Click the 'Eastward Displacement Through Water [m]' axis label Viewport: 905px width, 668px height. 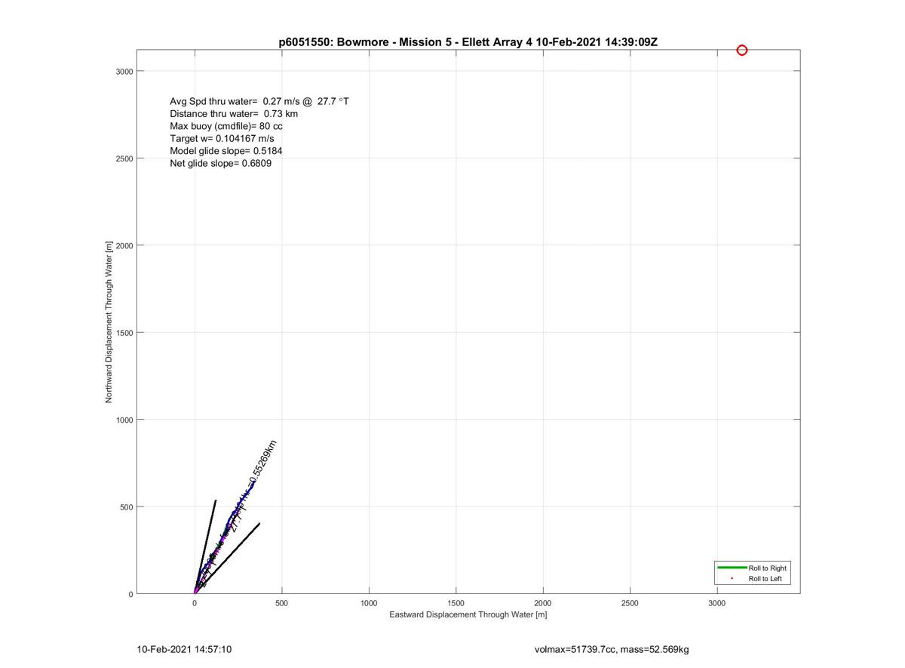(468, 615)
